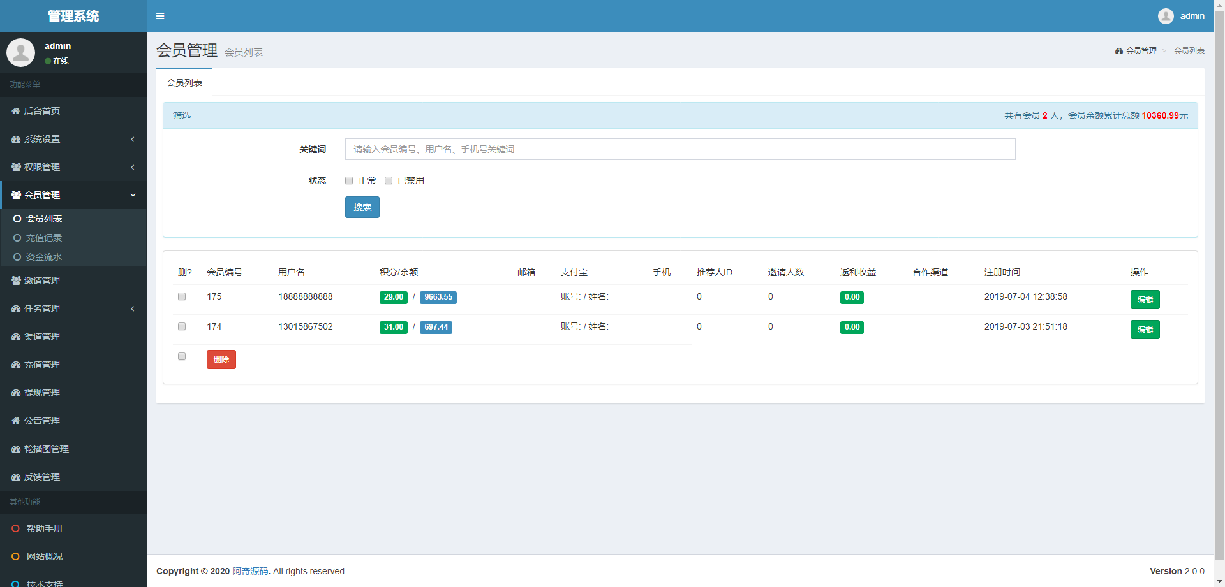1225x587 pixels.
Task: Collapse the 会员管理 submenu chevron
Action: pos(133,195)
